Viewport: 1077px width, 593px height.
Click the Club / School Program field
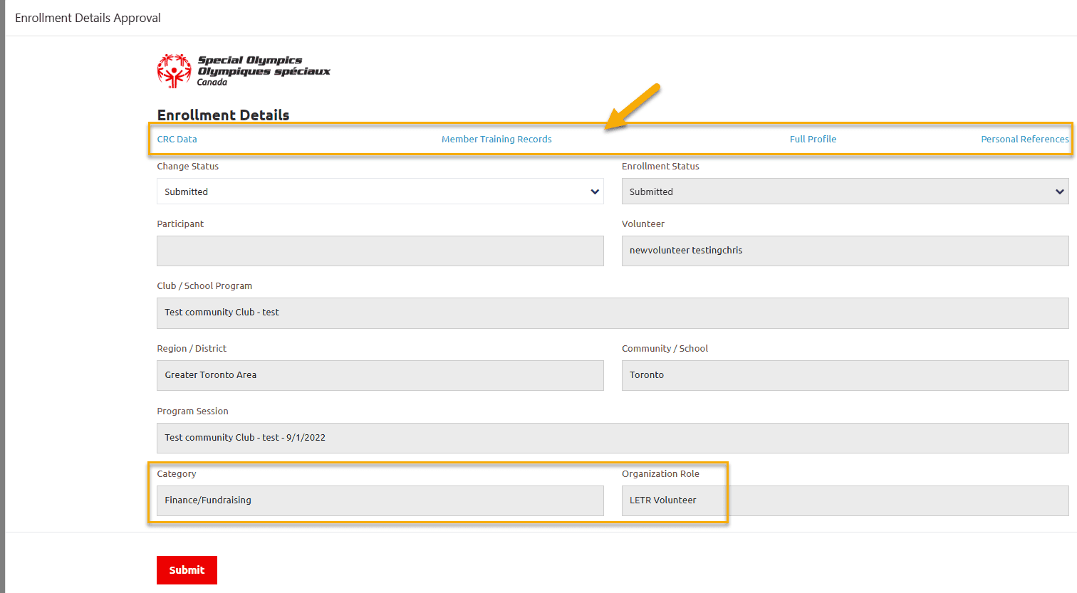[613, 313]
